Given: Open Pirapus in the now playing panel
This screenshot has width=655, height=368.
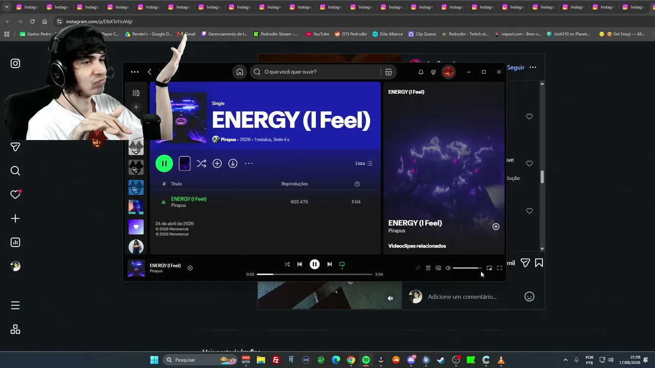Looking at the screenshot, I should 397,231.
